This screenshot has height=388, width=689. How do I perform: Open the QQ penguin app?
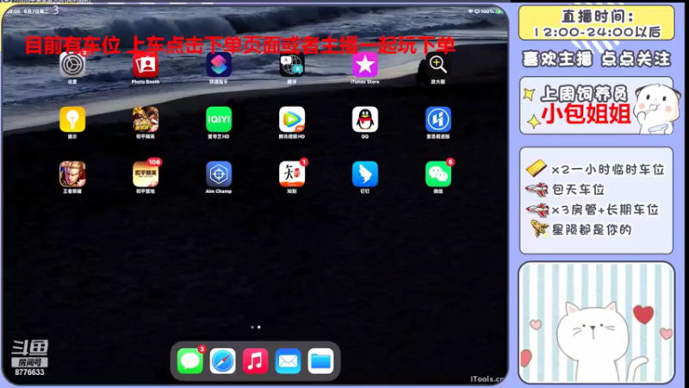[x=364, y=119]
